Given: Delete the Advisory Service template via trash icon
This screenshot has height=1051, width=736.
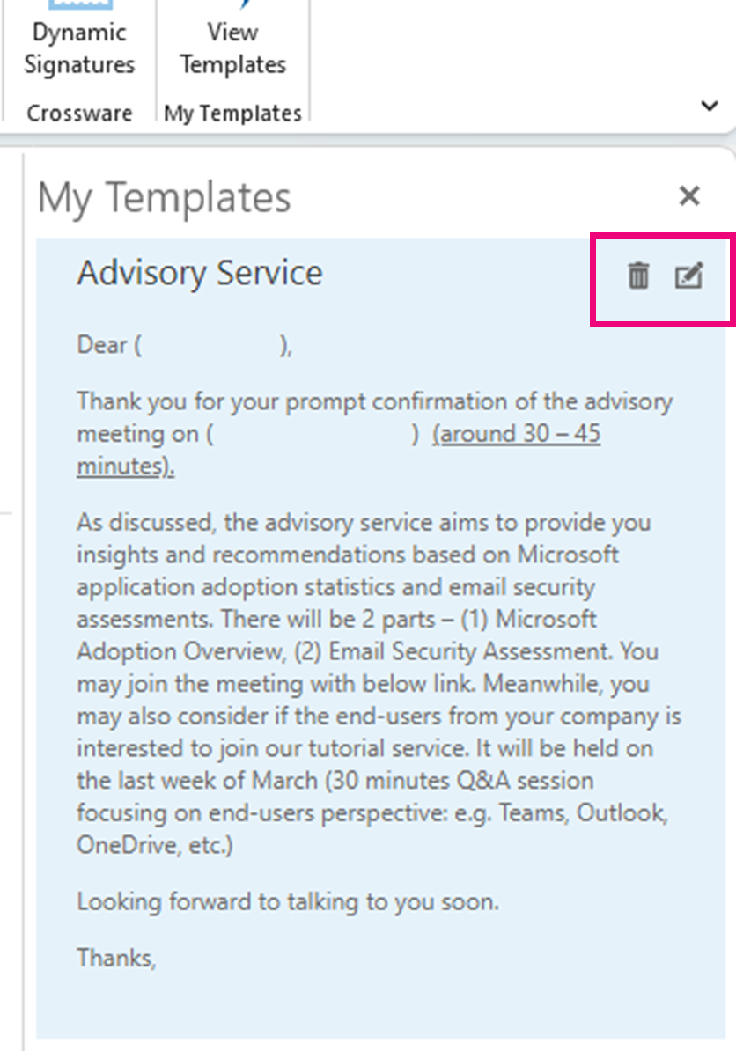Looking at the screenshot, I should (638, 276).
